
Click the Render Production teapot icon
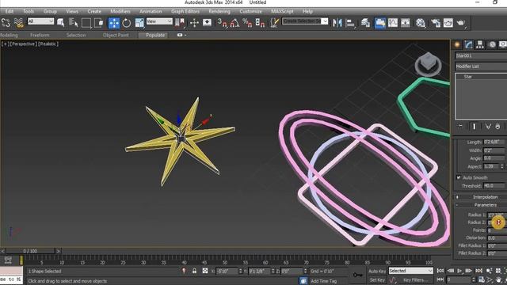coord(461,23)
